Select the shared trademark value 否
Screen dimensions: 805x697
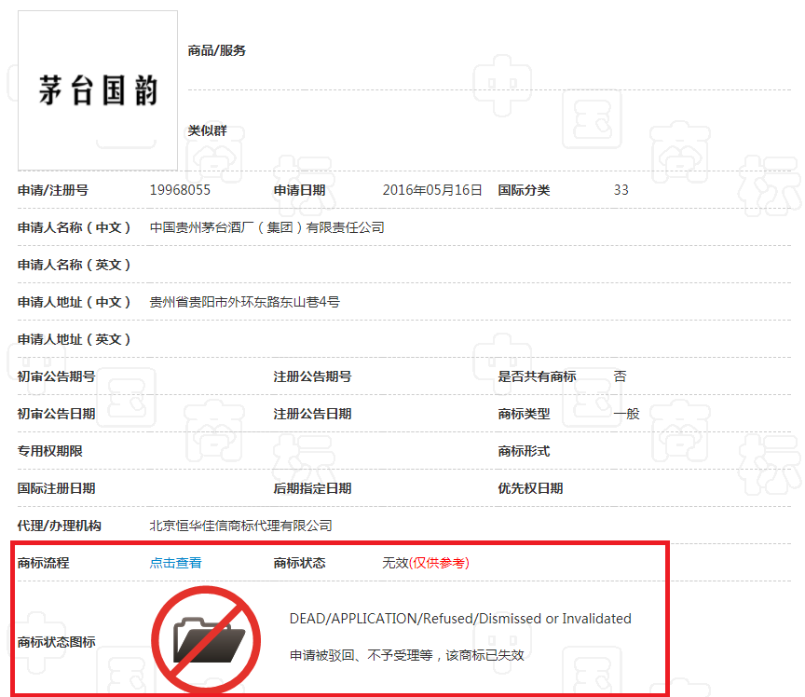tap(621, 376)
